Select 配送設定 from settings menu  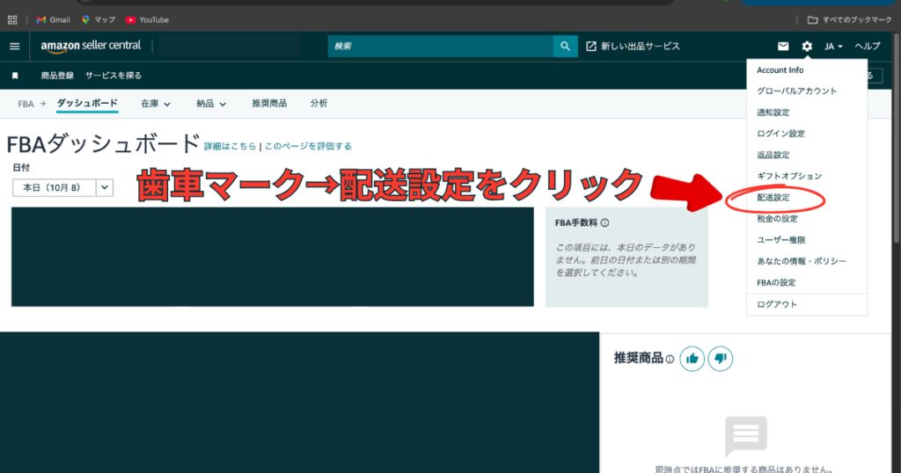773,198
